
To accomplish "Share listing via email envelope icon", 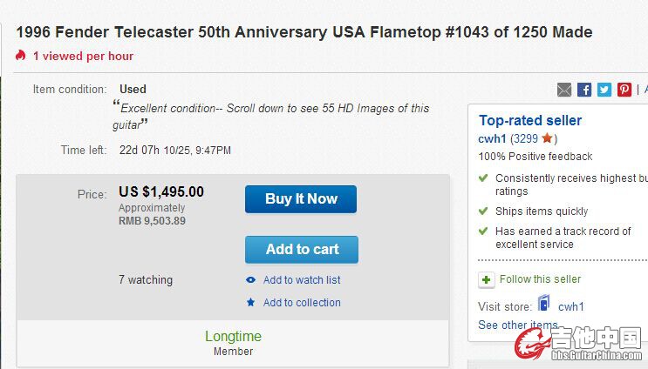I will point(564,90).
